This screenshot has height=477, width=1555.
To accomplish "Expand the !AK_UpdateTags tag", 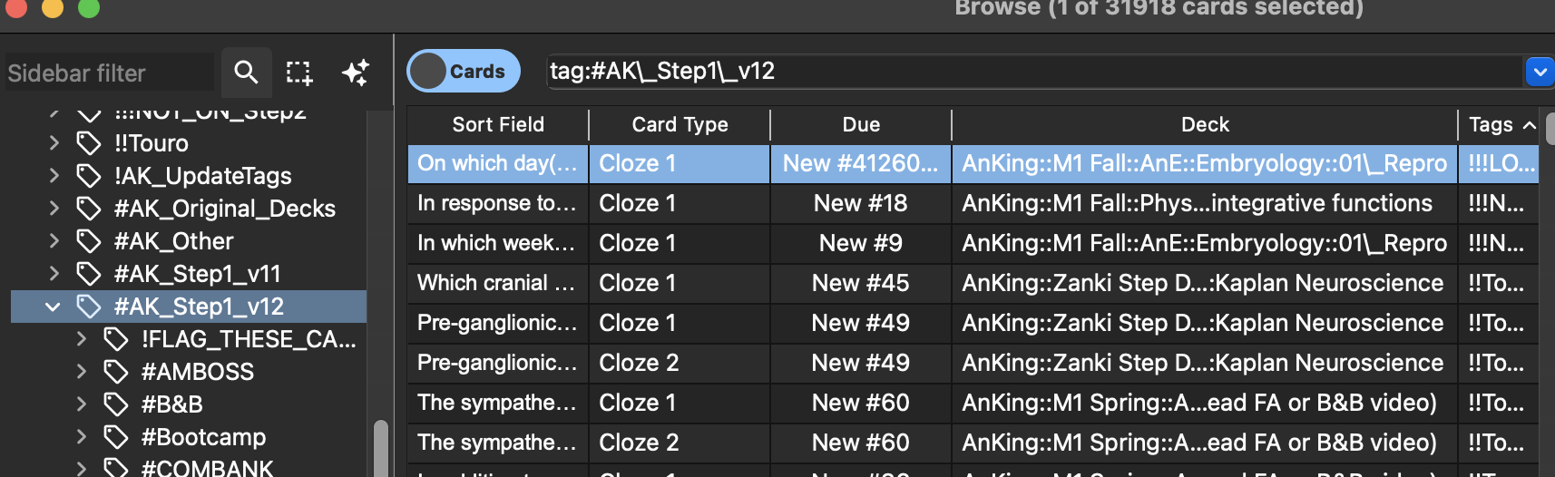I will [54, 176].
